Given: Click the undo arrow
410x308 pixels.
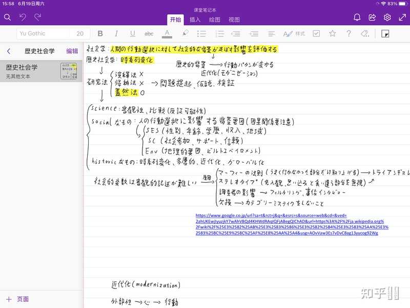Looking at the screenshot, I should [x=23, y=17].
